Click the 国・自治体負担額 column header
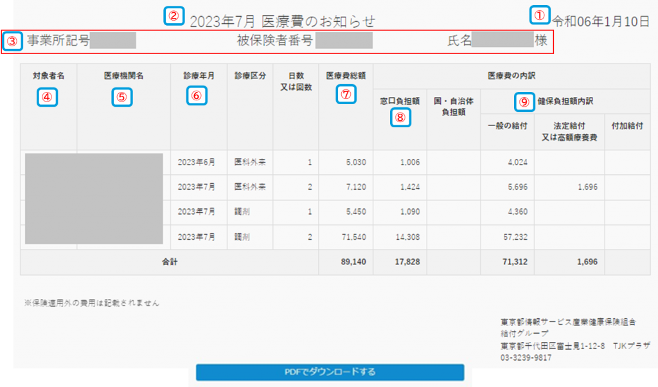Viewport: 658px width, 387px height. 453,106
